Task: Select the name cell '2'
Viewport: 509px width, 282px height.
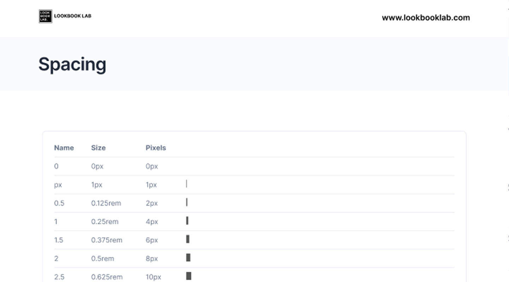Action: [56, 258]
